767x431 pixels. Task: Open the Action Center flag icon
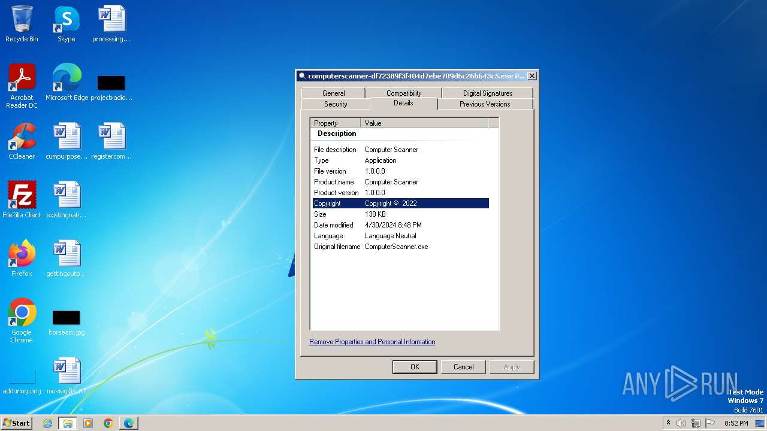[x=710, y=423]
